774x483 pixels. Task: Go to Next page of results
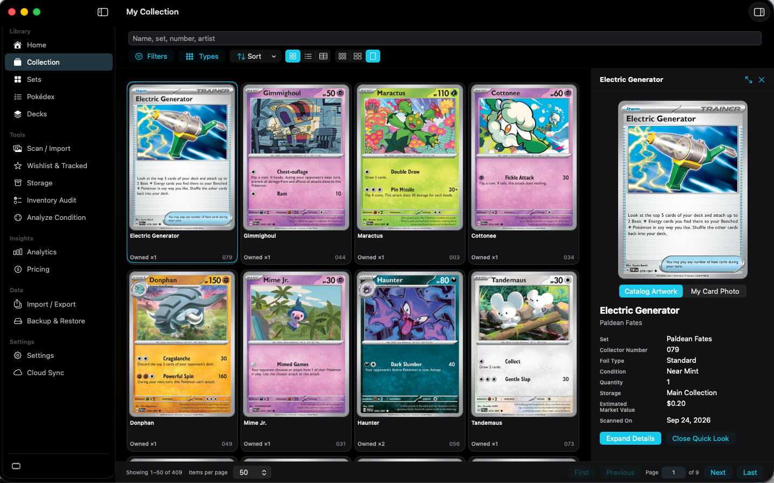click(718, 472)
